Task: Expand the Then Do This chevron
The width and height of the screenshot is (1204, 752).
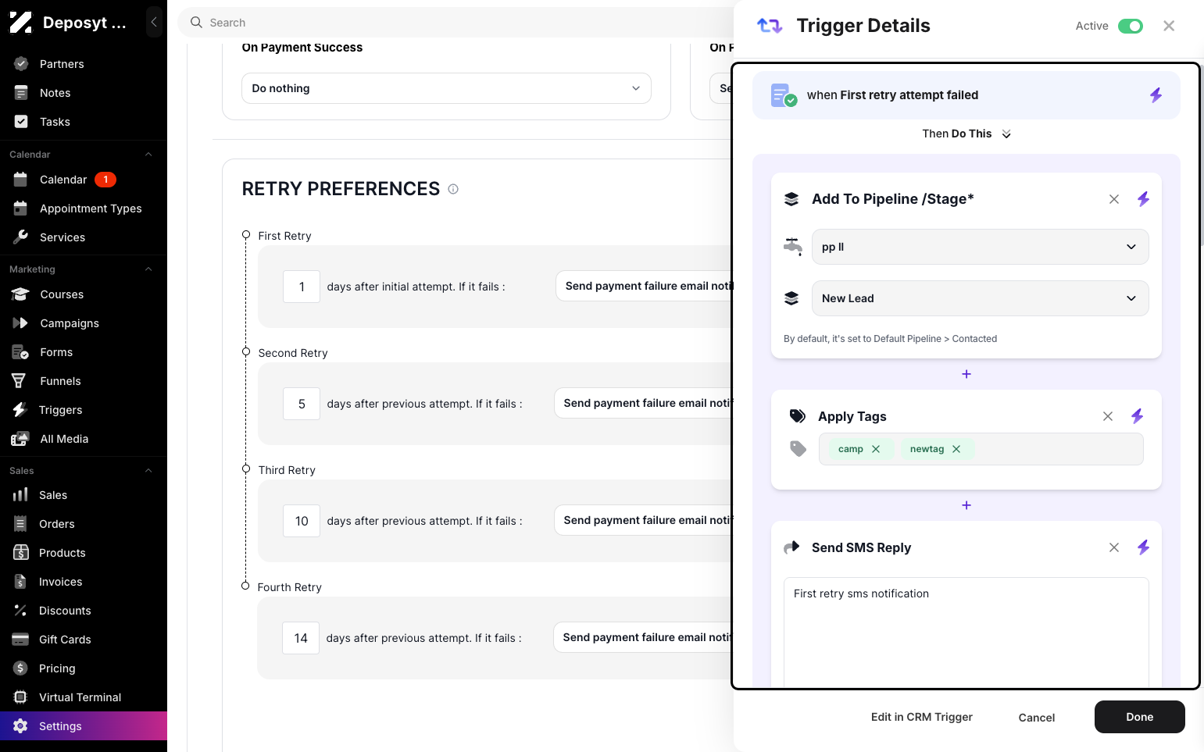Action: [1006, 134]
